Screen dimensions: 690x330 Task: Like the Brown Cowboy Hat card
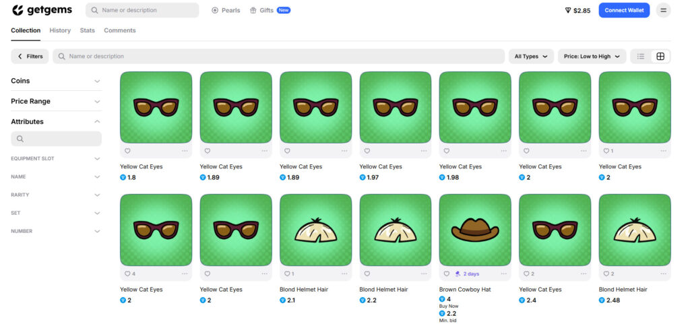[447, 273]
